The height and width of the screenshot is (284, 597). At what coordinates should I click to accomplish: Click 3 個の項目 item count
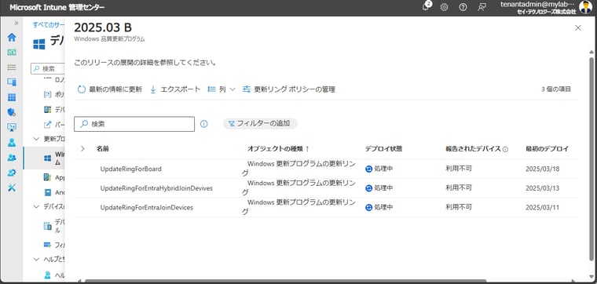556,89
